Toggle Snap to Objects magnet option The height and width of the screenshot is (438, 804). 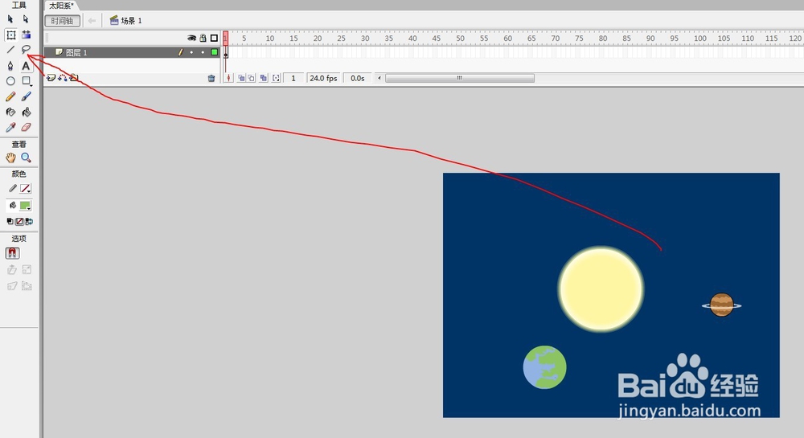pos(12,253)
